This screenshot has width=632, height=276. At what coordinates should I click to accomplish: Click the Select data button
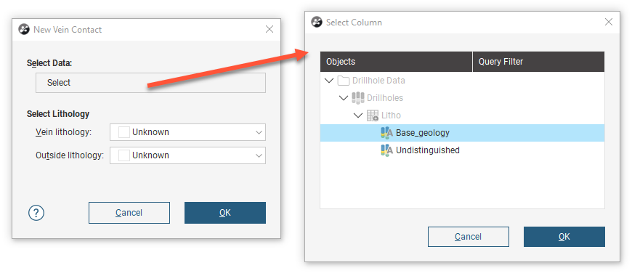tap(151, 83)
